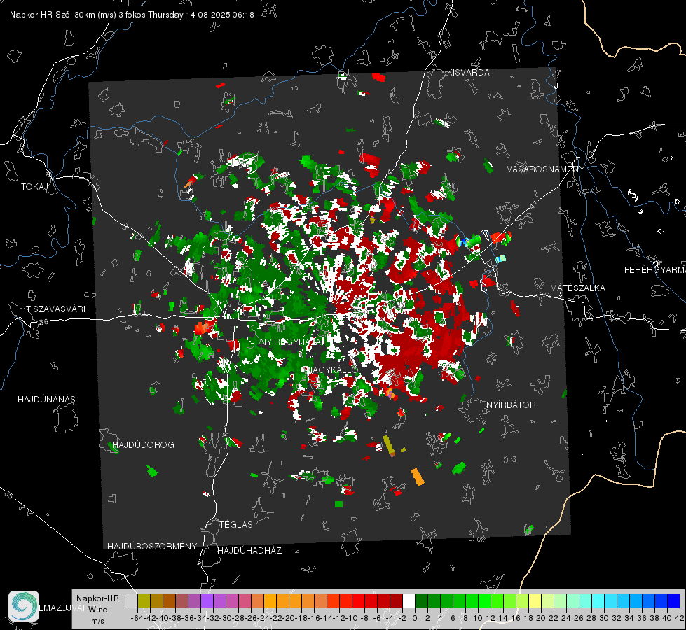Click the HAJDÚHADHÁZ town label
This screenshot has height=630, width=686.
click(x=249, y=550)
